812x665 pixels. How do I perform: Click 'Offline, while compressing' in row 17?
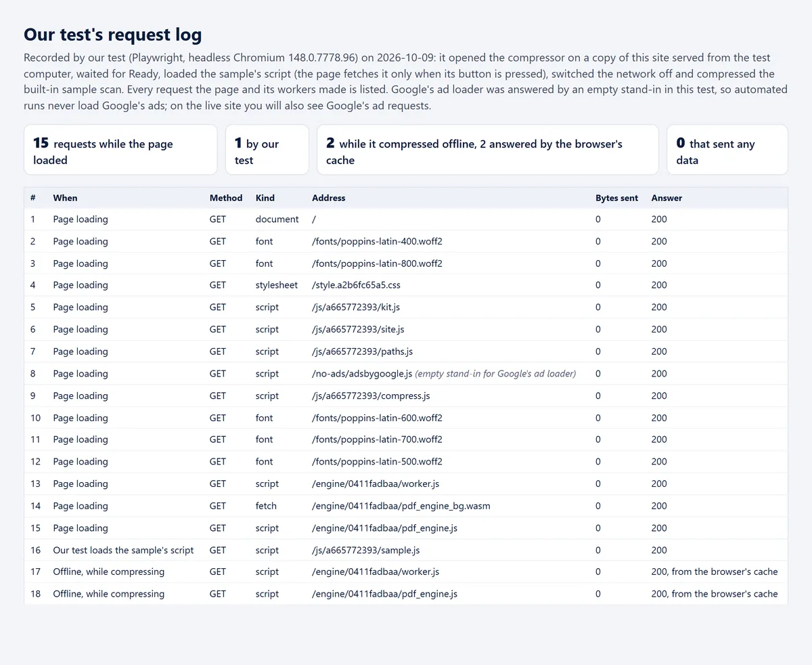(108, 572)
